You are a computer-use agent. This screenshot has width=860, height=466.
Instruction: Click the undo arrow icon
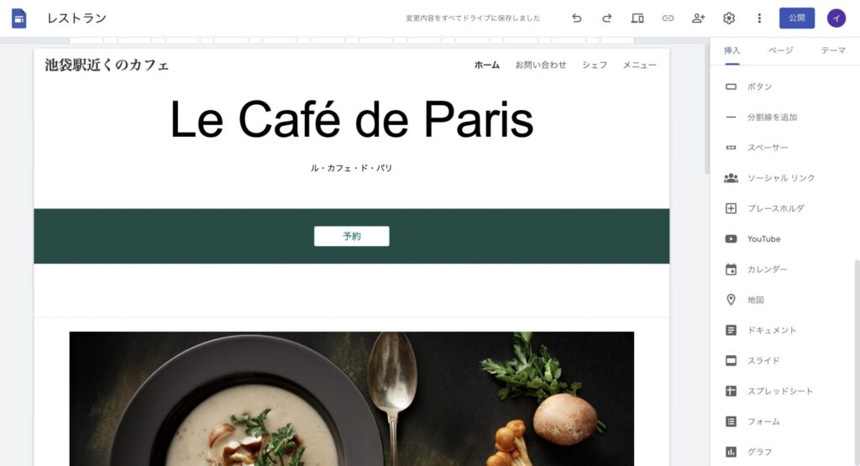click(576, 18)
